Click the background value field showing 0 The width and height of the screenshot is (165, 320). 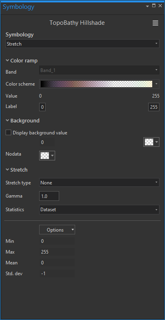click(47, 142)
